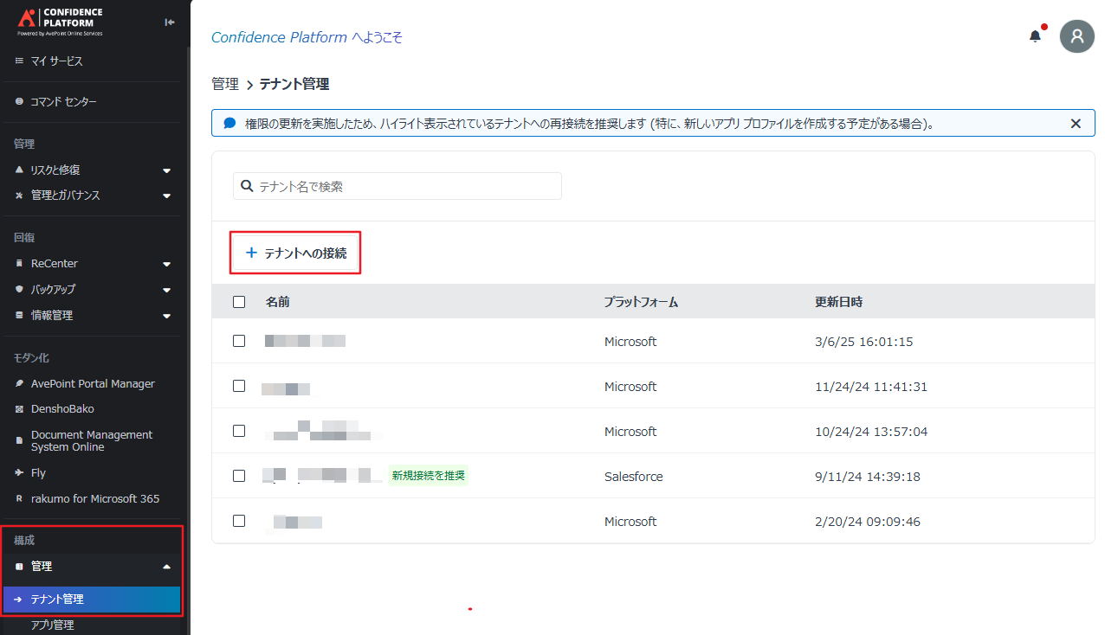1105x635 pixels.
Task: Select テナント管理 in sidebar
Action: (91, 599)
